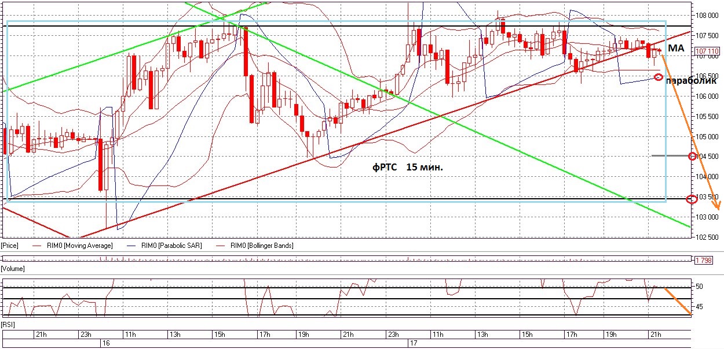Click the 15h time label of day 16
Screen dimensions: 724x349
pos(220,335)
